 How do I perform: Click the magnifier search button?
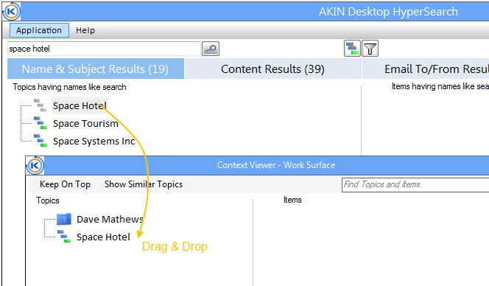tap(211, 49)
